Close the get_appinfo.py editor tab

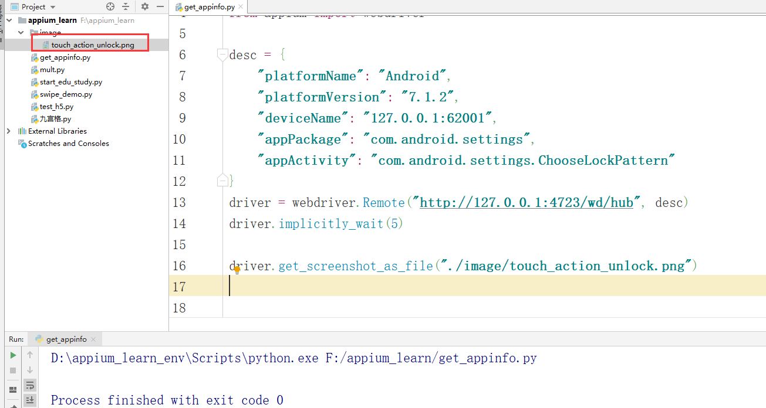(x=242, y=7)
